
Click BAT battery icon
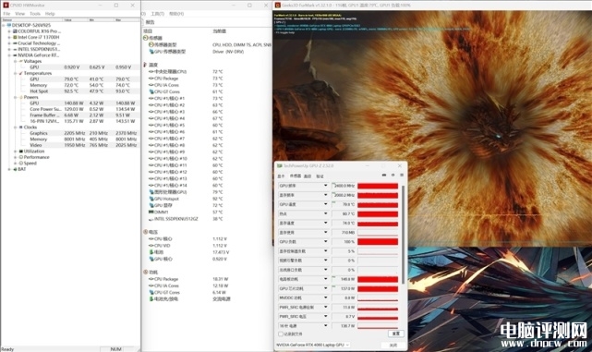pos(15,170)
